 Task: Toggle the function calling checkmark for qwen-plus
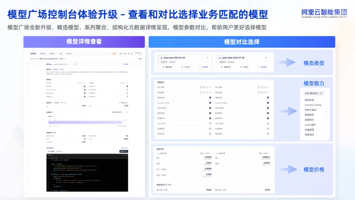tap(209, 103)
